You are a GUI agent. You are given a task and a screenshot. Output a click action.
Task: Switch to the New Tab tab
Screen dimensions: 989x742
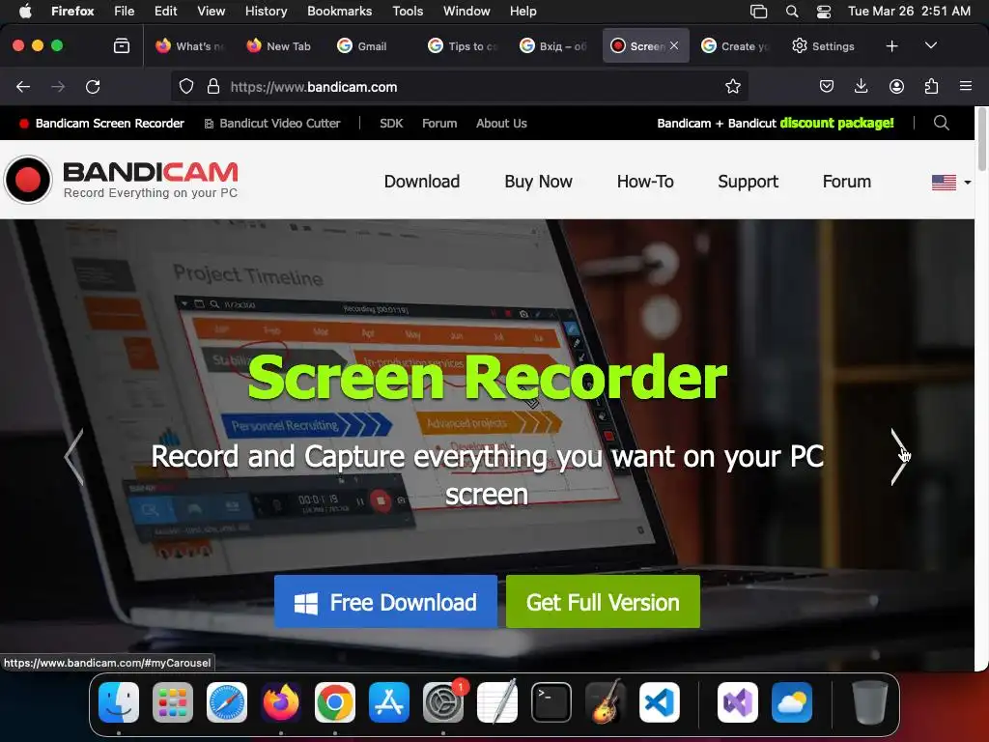281,46
